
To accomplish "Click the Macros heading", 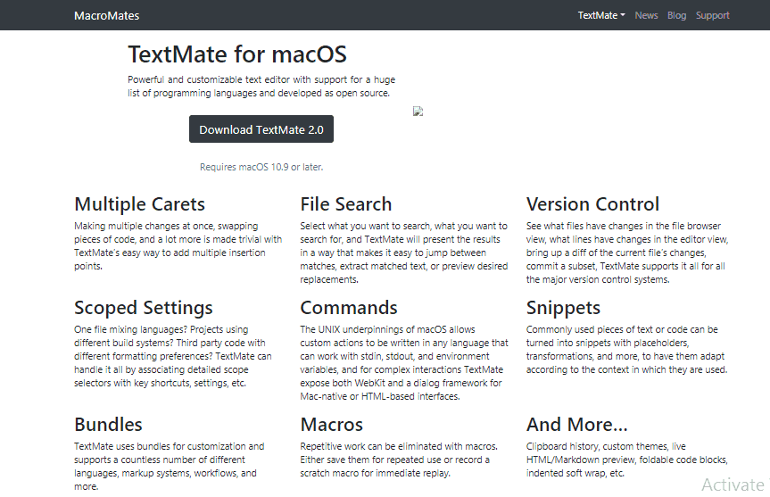I will coord(332,425).
